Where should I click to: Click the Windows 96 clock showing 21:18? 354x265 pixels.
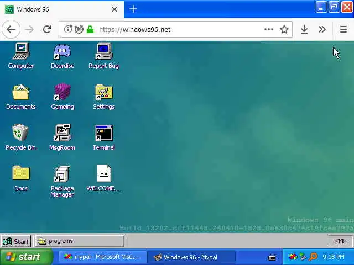340,242
